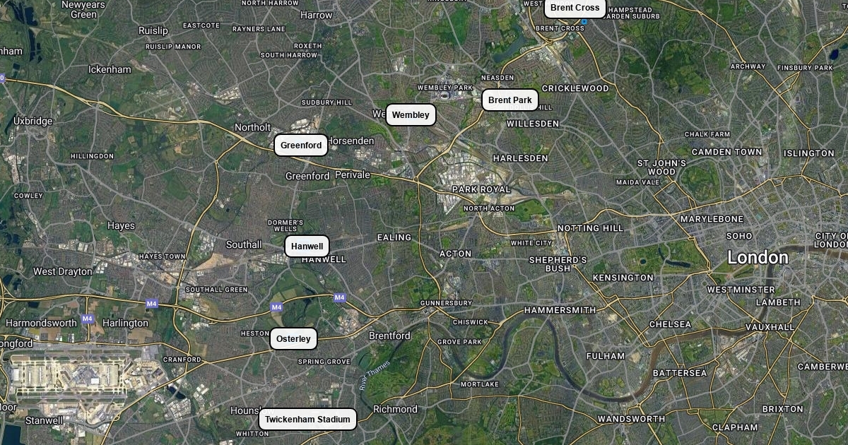Select the Richmond place label
This screenshot has height=445, width=848.
point(395,409)
